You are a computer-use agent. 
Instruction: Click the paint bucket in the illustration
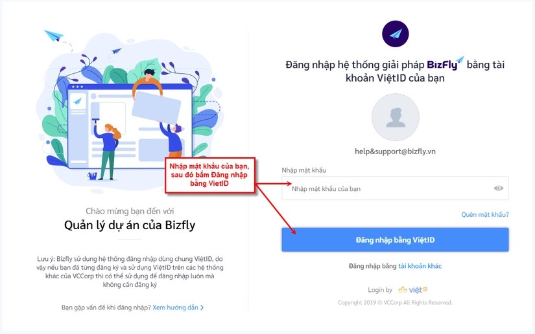(92, 175)
